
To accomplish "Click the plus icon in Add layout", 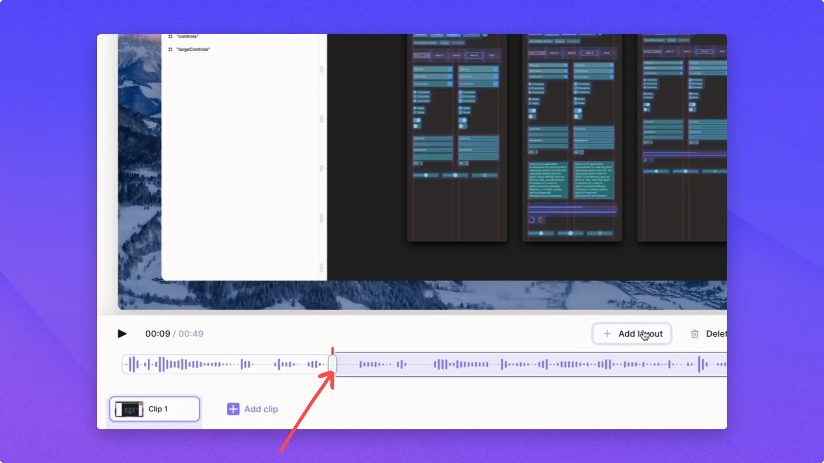I will [x=607, y=334].
